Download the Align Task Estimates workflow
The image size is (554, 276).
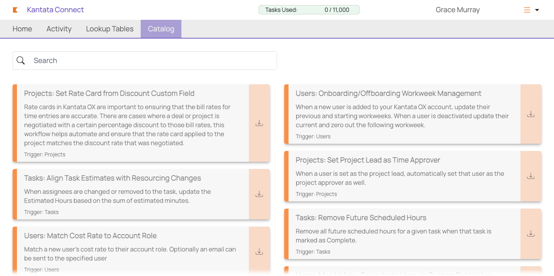(x=259, y=194)
